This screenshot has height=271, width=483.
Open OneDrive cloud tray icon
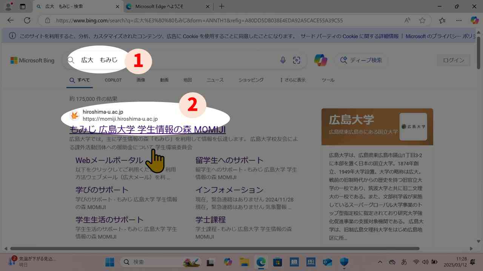(x=392, y=262)
